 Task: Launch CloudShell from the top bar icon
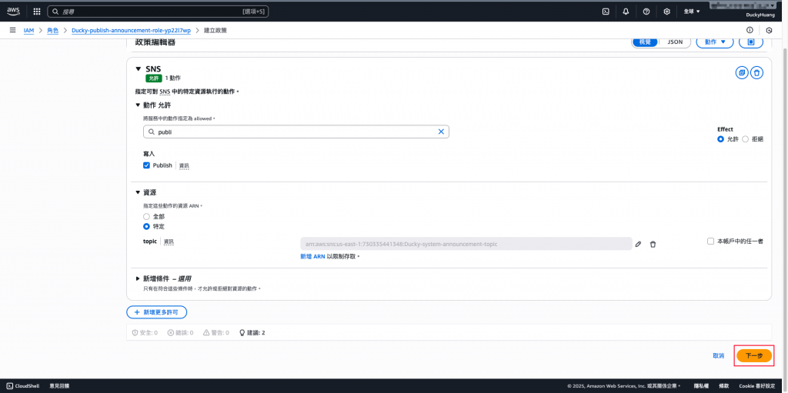(x=606, y=11)
